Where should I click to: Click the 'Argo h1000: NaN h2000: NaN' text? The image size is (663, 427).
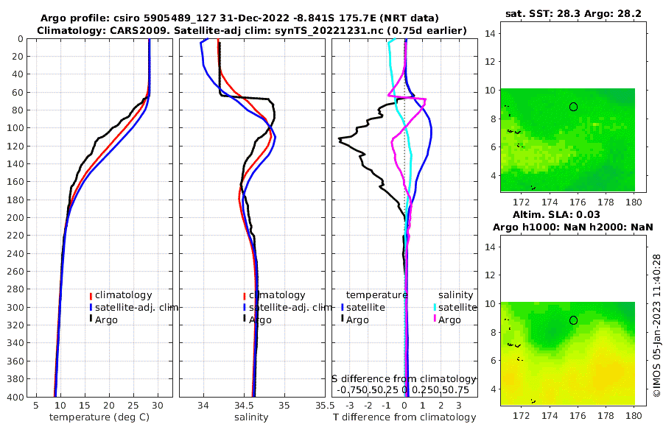[573, 227]
